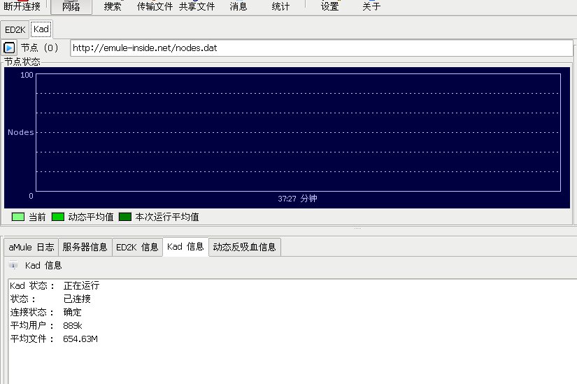Click the 已连接 status value
Screen dimensions: 577x384
click(x=77, y=299)
